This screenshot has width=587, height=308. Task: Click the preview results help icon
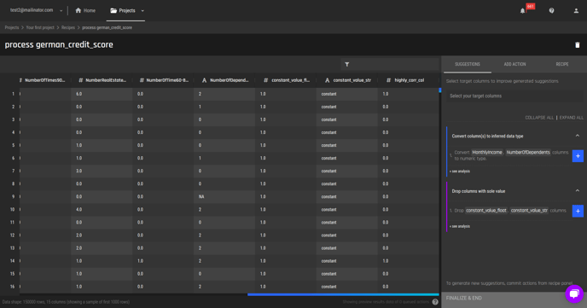[435, 302]
